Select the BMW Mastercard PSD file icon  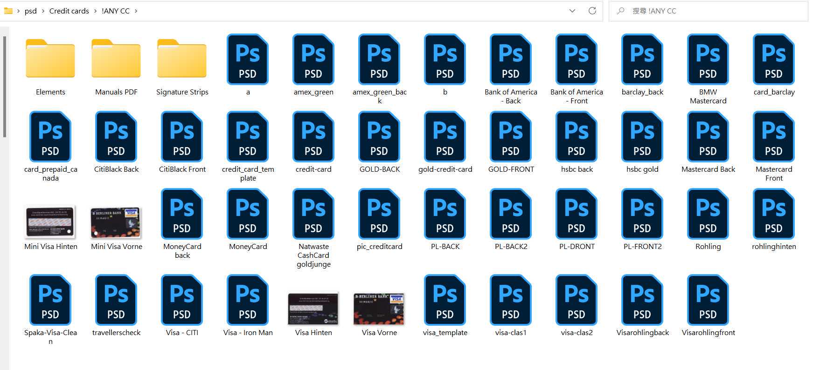pos(708,59)
